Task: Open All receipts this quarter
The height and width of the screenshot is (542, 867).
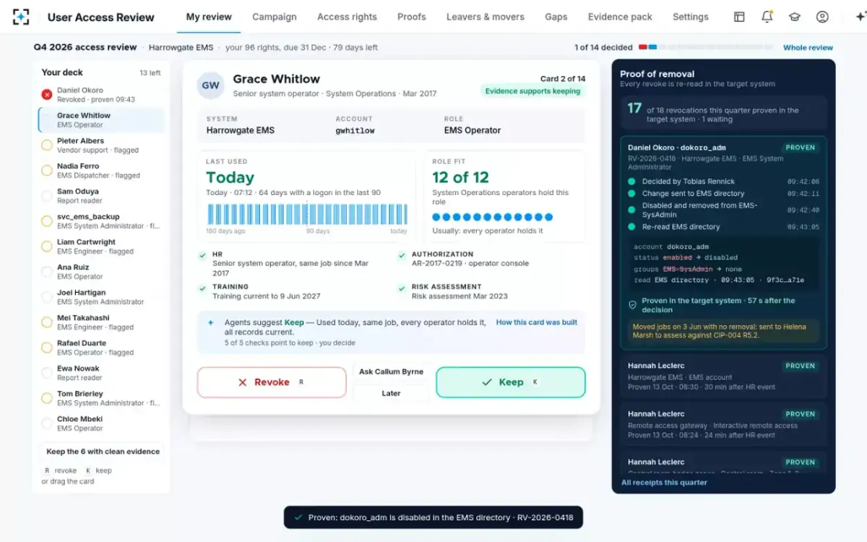Action: 665,482
